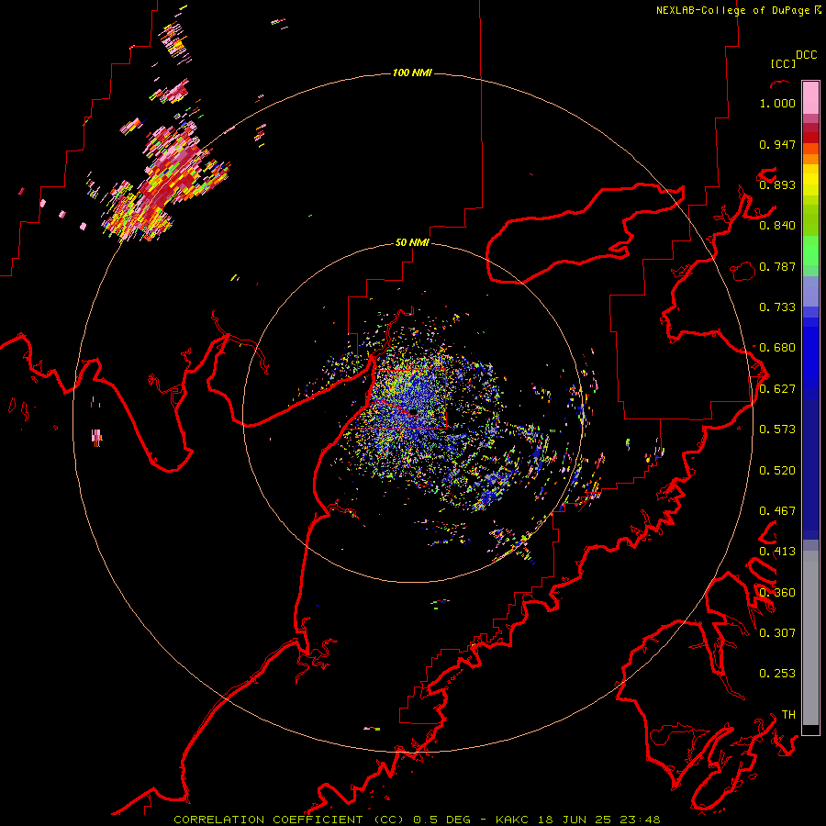Select the 0.680 legend value
The height and width of the screenshot is (826, 826).
(777, 348)
